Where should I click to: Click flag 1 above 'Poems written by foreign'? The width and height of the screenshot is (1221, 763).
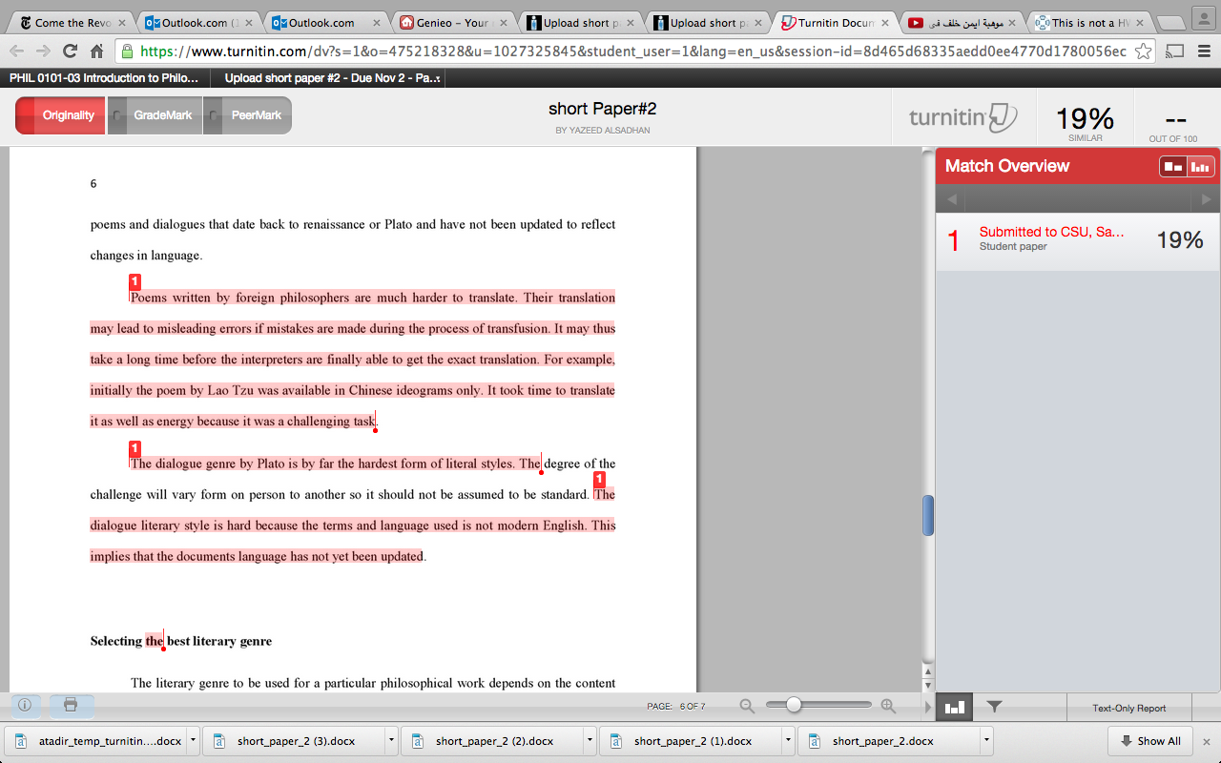(x=135, y=281)
